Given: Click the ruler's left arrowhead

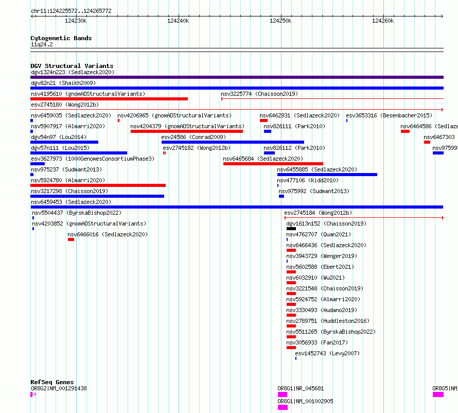Looking at the screenshot, I should (32, 16).
